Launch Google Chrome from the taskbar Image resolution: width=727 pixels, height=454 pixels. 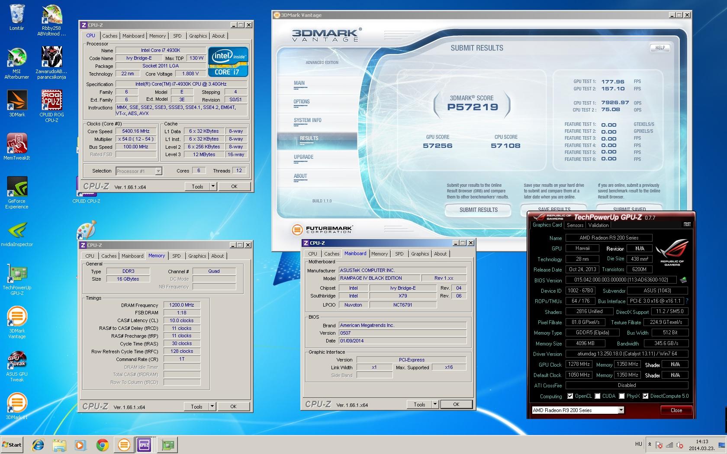click(102, 444)
